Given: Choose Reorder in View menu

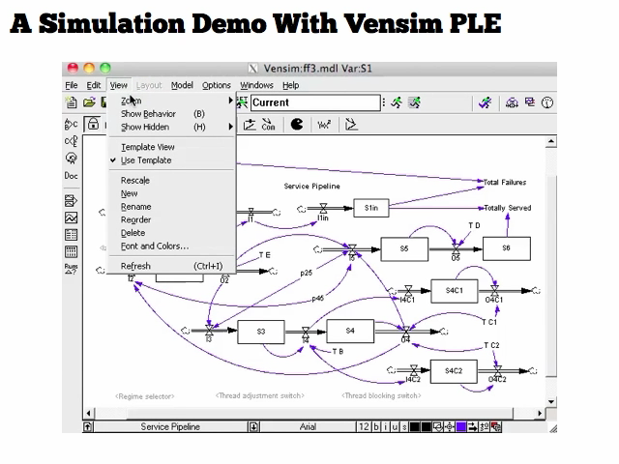Looking at the screenshot, I should pyautogui.click(x=172, y=219).
